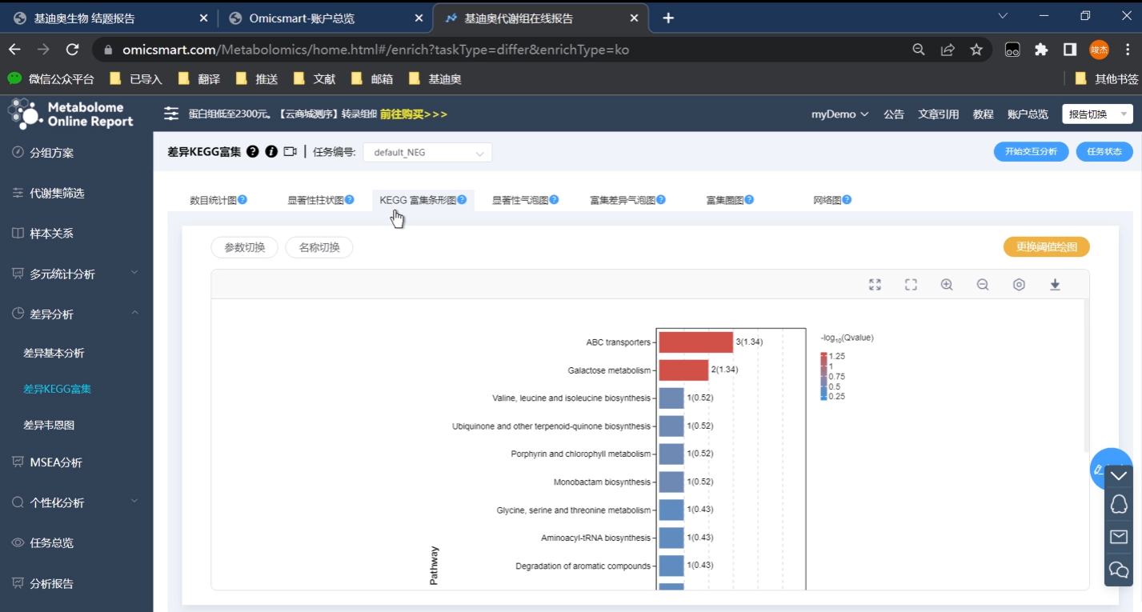Click help icon next to KEGG 富集条形图
This screenshot has height=612, width=1142.
click(x=462, y=200)
